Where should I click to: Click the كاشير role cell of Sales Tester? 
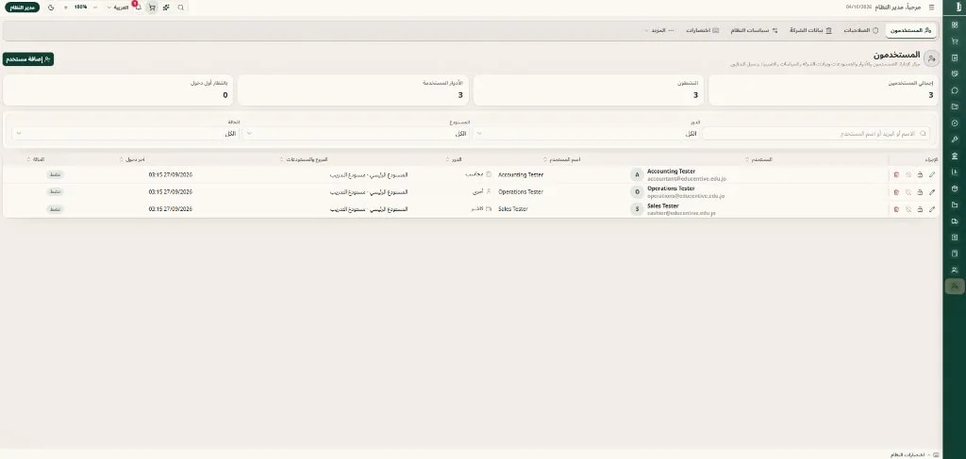[480, 209]
